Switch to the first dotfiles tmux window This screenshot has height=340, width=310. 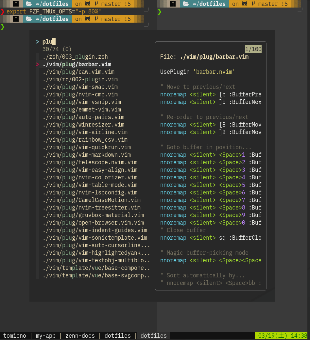click(118, 336)
